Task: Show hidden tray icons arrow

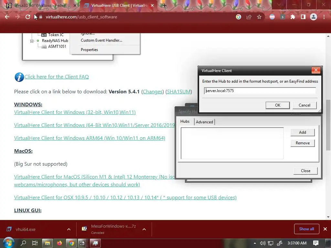Action: [255, 243]
